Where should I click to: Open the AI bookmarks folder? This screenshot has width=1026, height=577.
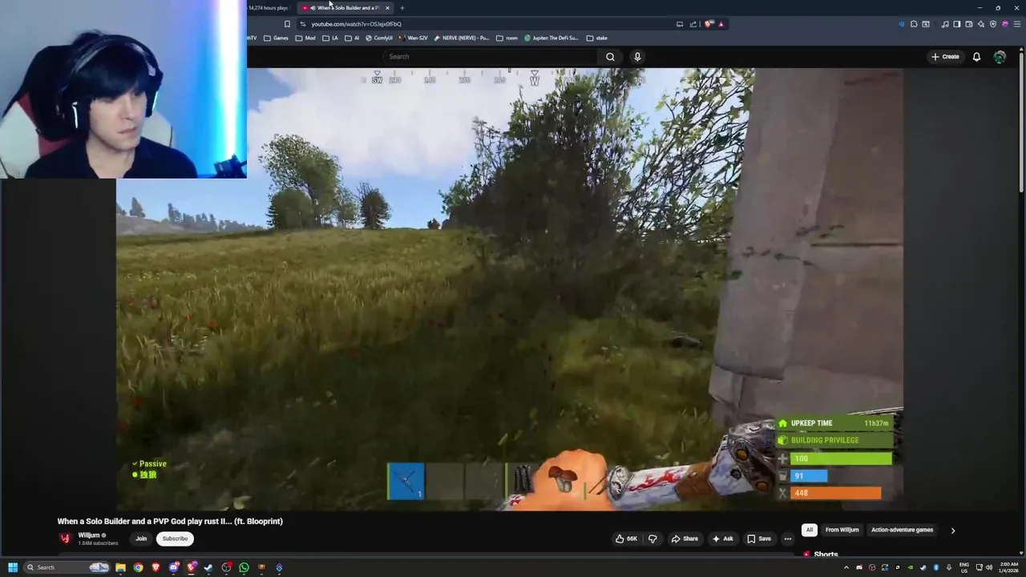click(352, 38)
